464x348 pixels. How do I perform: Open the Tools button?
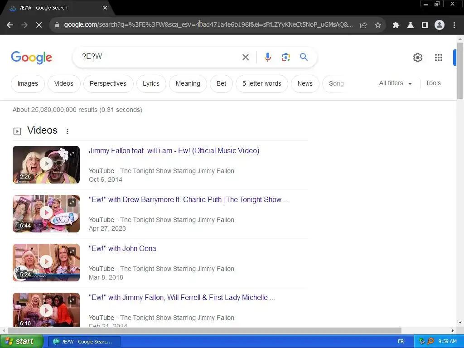[433, 83]
